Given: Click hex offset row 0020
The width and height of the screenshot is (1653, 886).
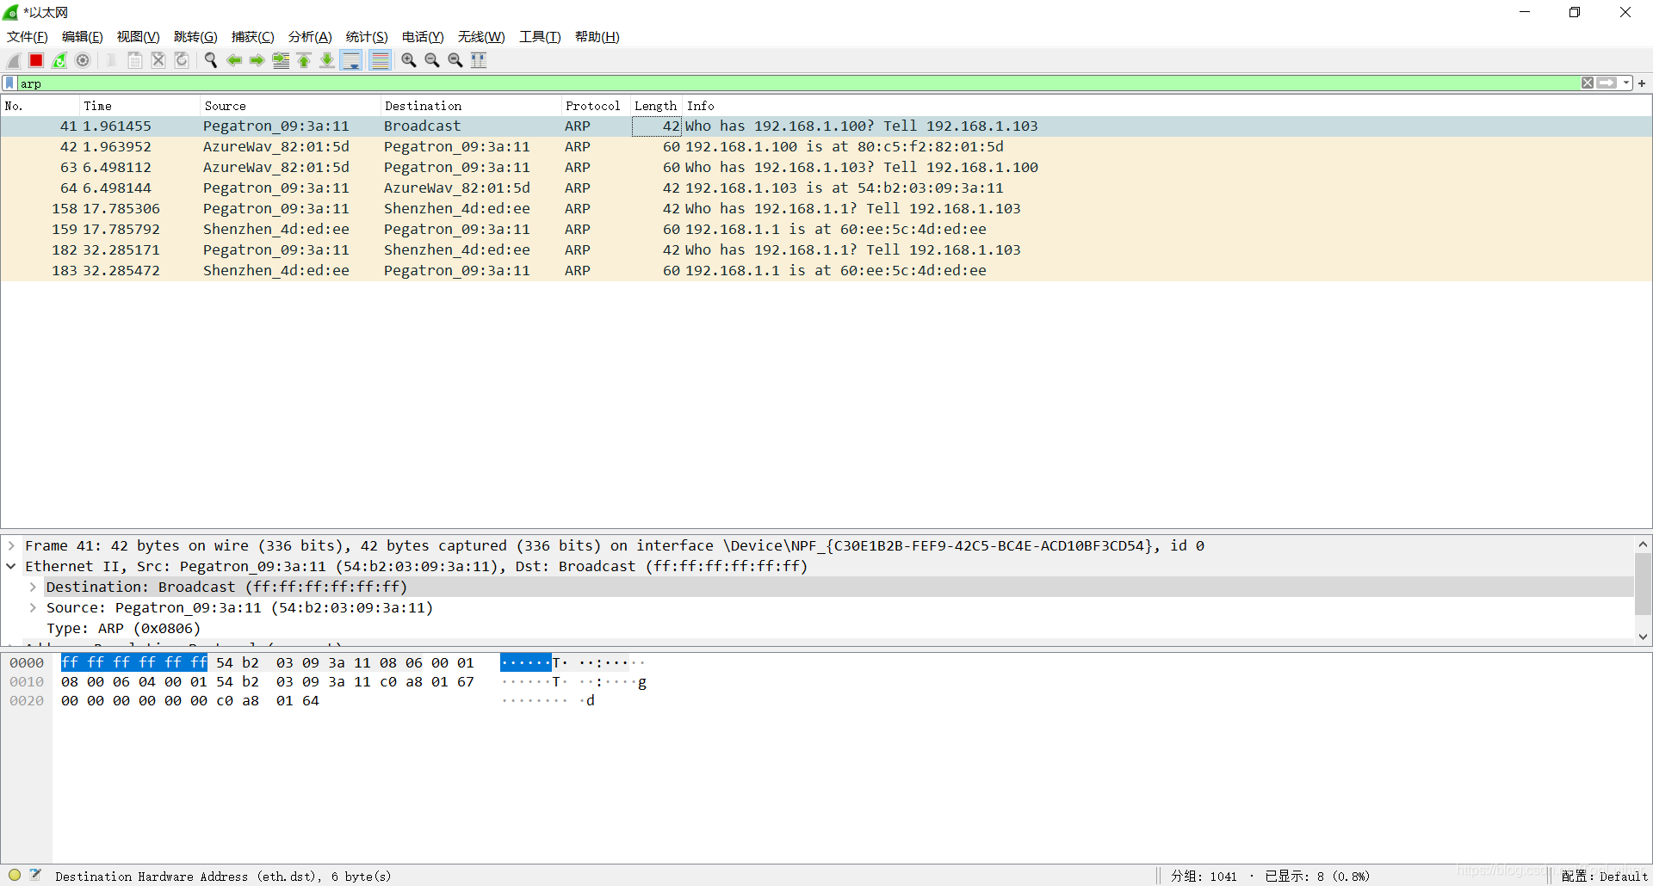Looking at the screenshot, I should coord(27,700).
